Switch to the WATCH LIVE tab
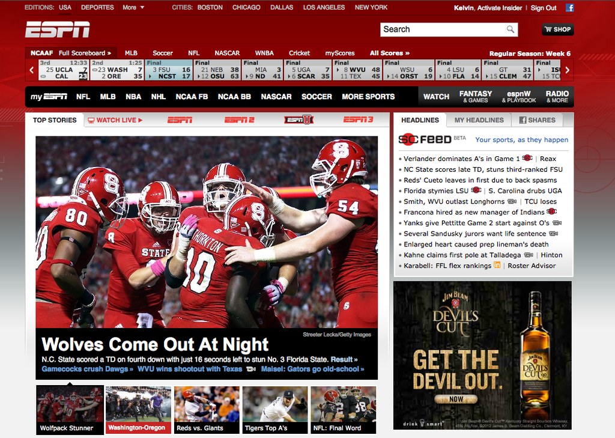 click(115, 120)
